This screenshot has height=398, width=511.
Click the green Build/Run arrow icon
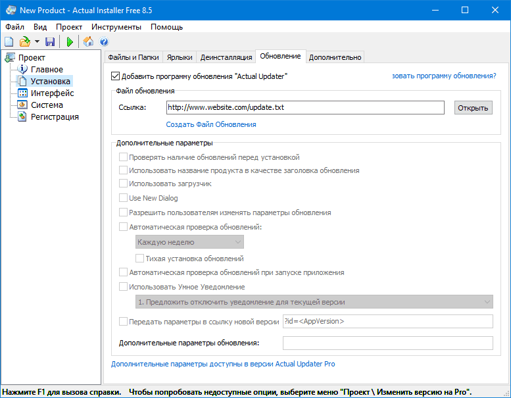(70, 41)
